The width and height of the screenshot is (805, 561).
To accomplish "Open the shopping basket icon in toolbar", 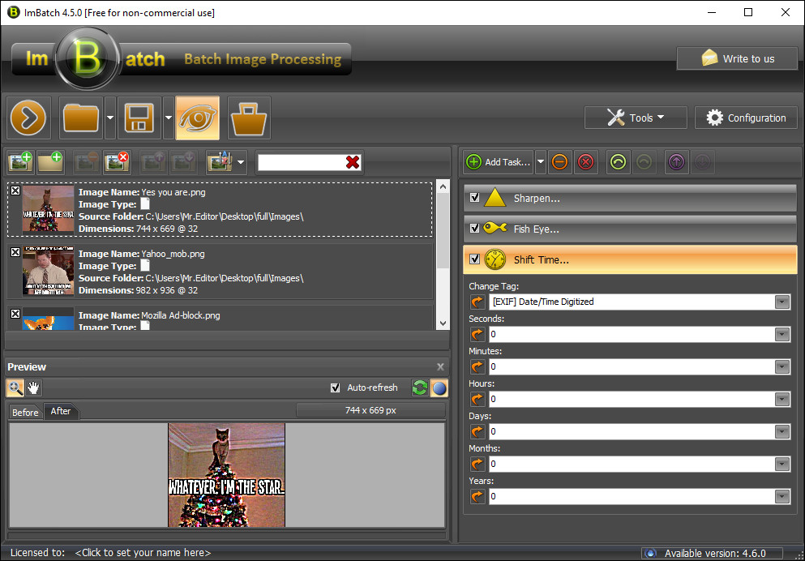I will click(249, 118).
